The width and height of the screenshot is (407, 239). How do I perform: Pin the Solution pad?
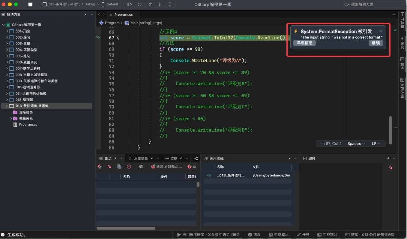click(x=86, y=15)
